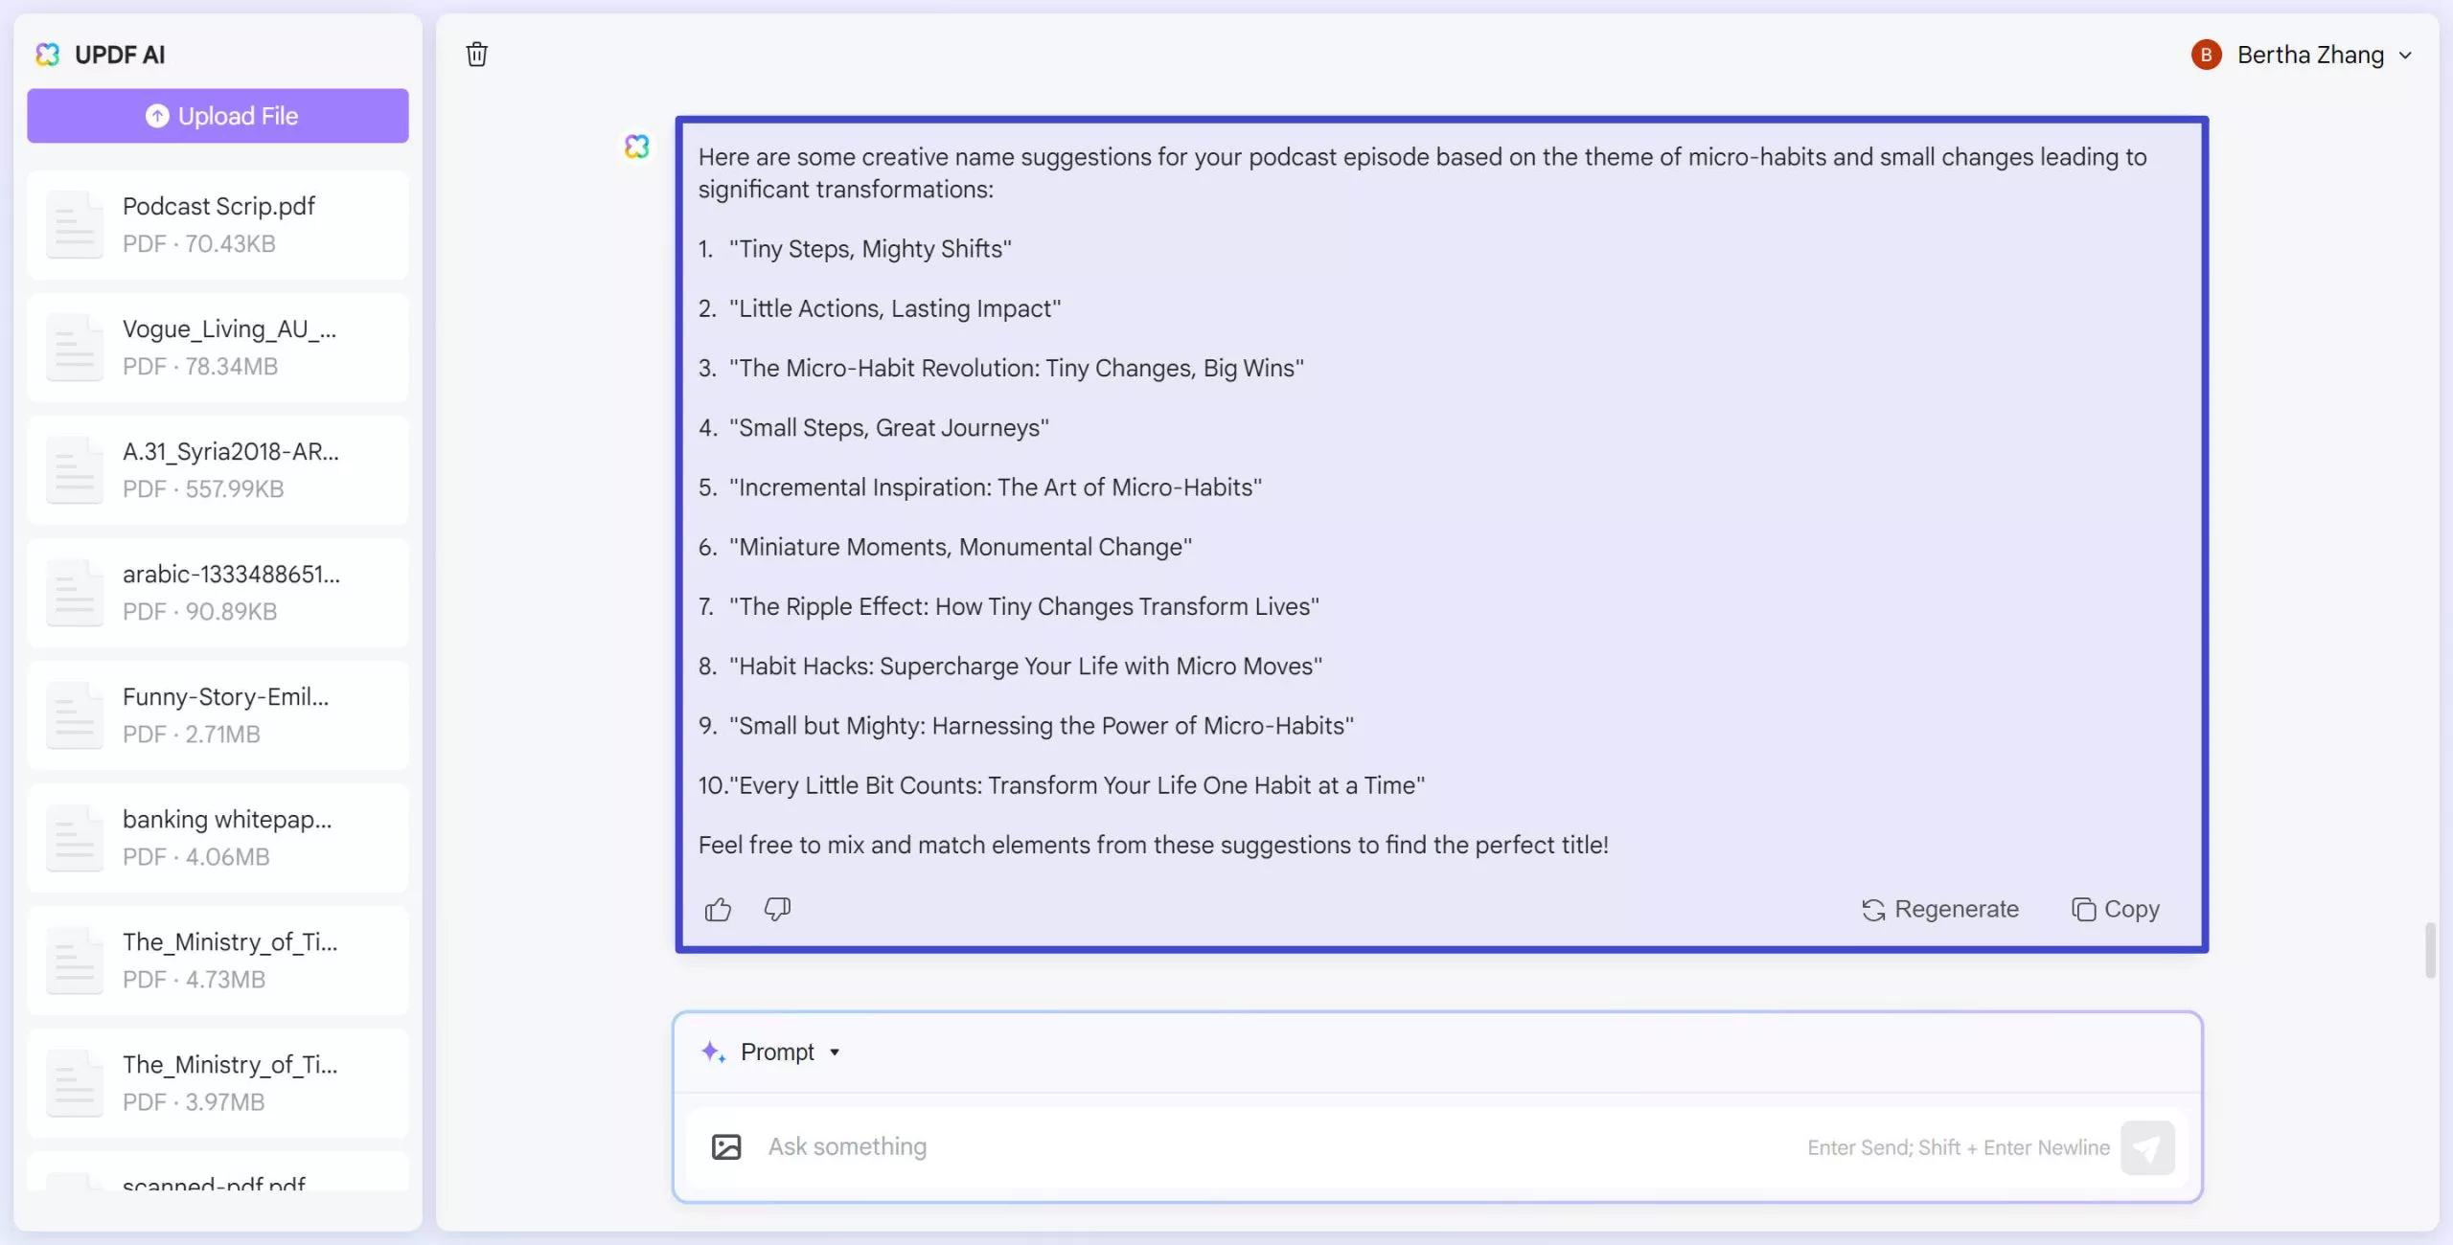Click the UPDF assistant avatar beside the response
This screenshot has height=1245, width=2453.
click(x=635, y=146)
